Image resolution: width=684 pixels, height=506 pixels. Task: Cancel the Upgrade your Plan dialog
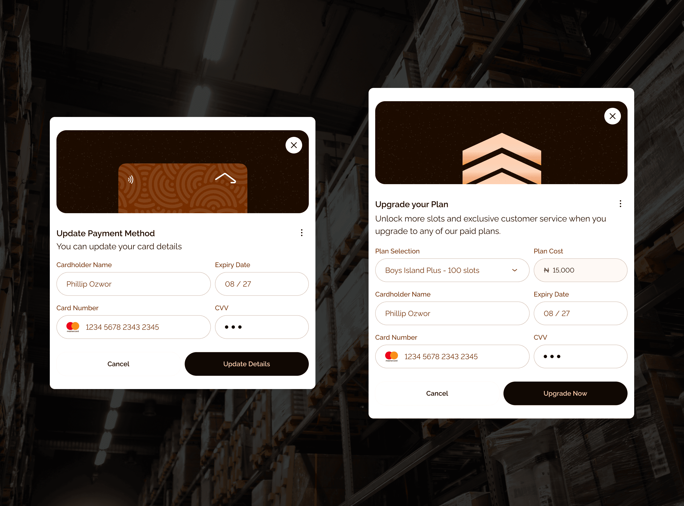(437, 393)
